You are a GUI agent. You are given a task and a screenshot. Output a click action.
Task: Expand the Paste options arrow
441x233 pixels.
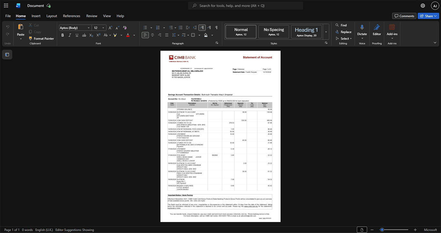click(21, 39)
